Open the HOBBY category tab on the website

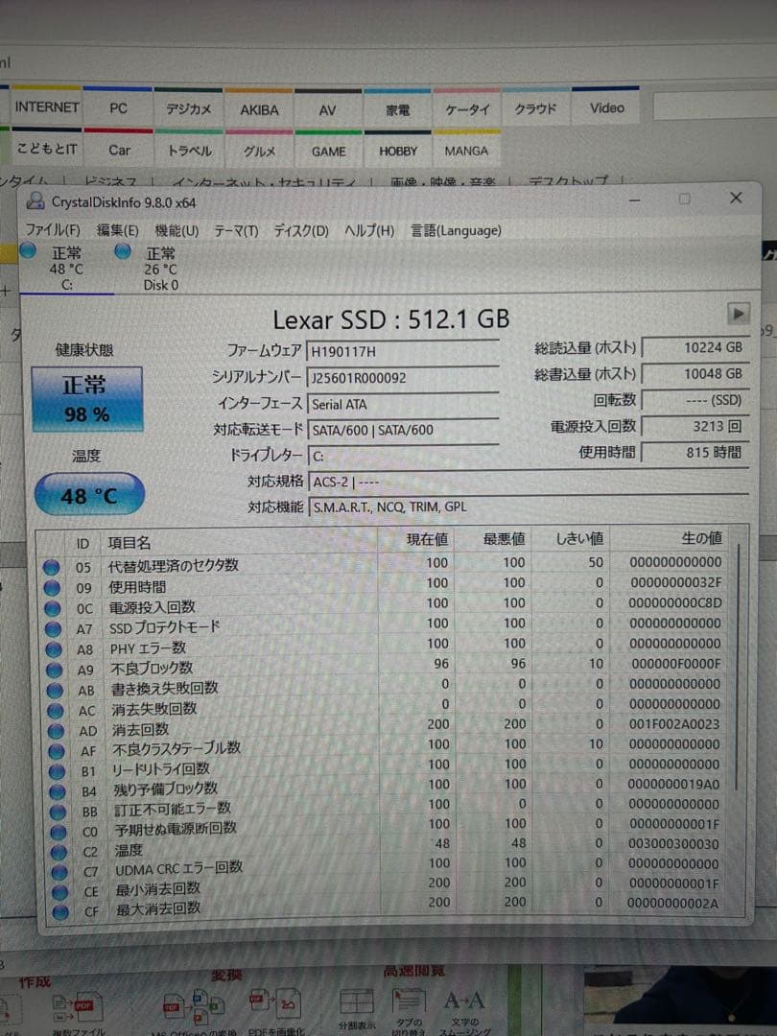click(x=398, y=151)
